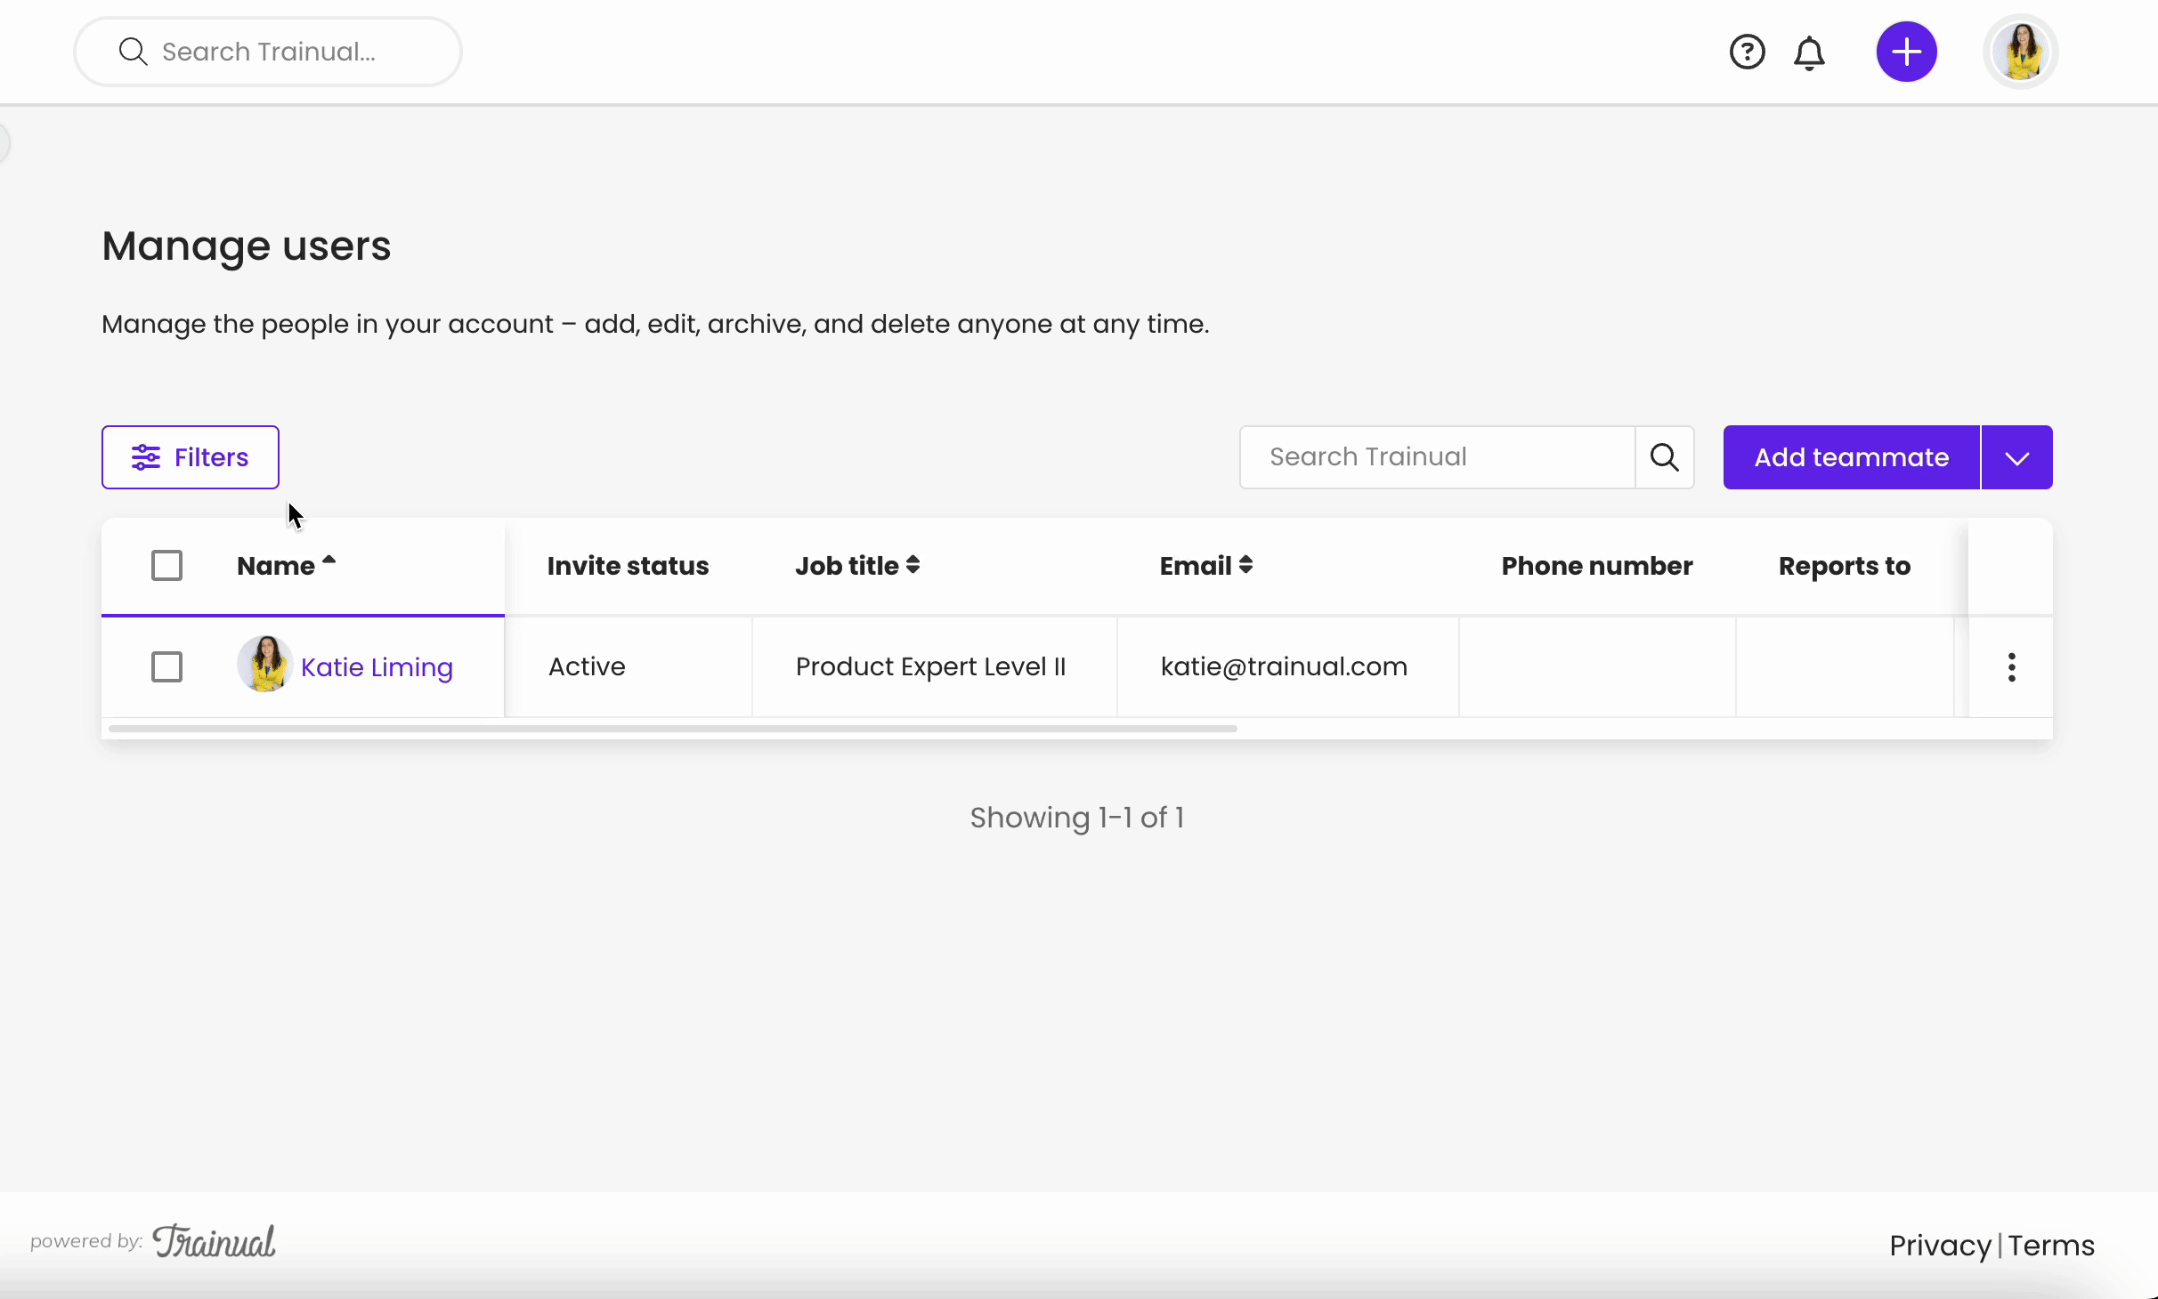Screen dimensions: 2158x1299
Task: Open the notifications bell
Action: pos(1809,52)
